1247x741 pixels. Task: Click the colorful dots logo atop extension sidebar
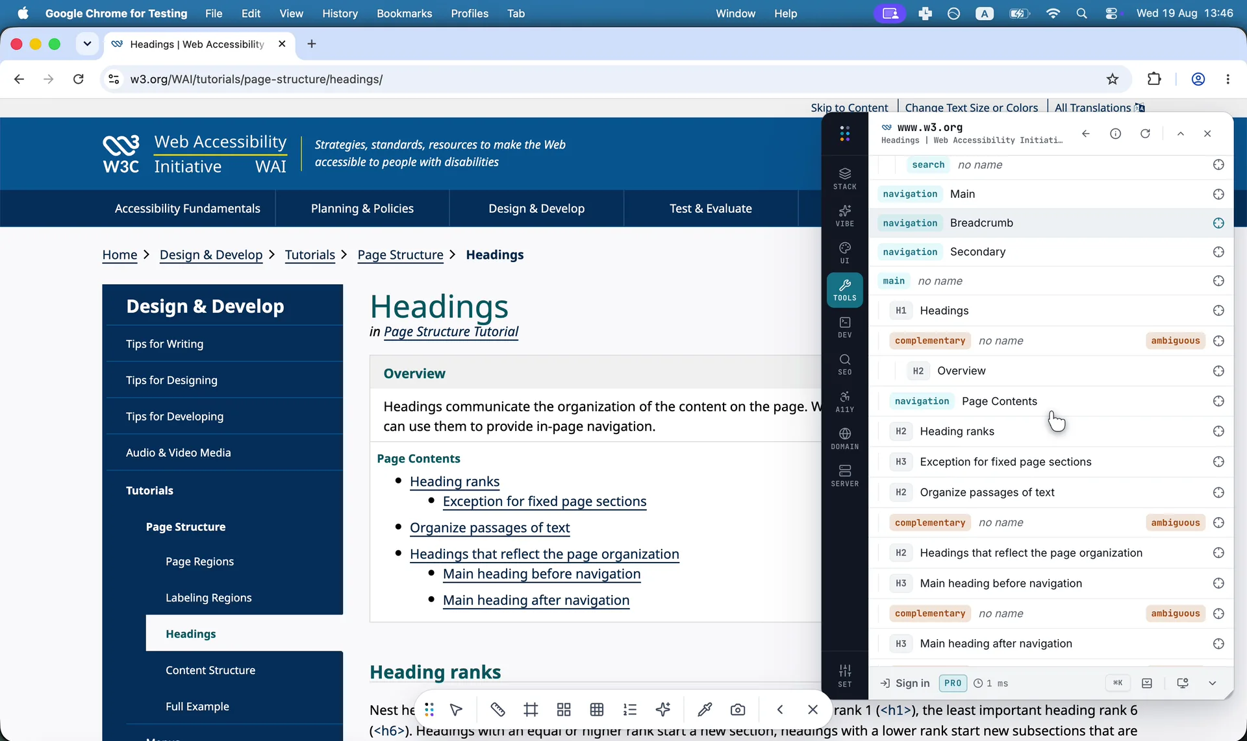[x=844, y=134]
